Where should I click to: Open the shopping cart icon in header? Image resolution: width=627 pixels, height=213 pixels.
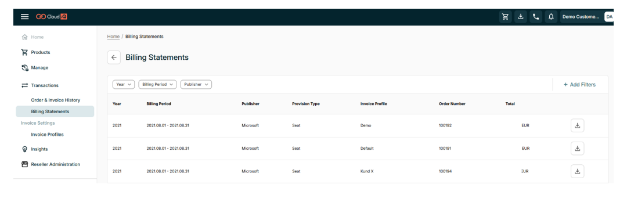pyautogui.click(x=506, y=17)
